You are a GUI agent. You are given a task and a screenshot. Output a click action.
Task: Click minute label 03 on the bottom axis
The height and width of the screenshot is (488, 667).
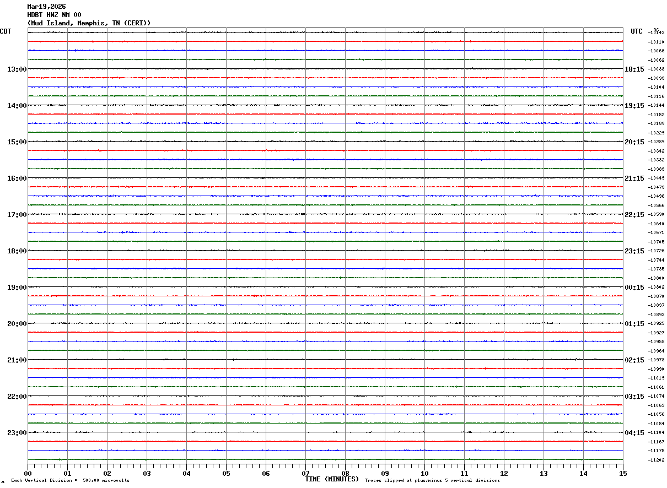147,473
